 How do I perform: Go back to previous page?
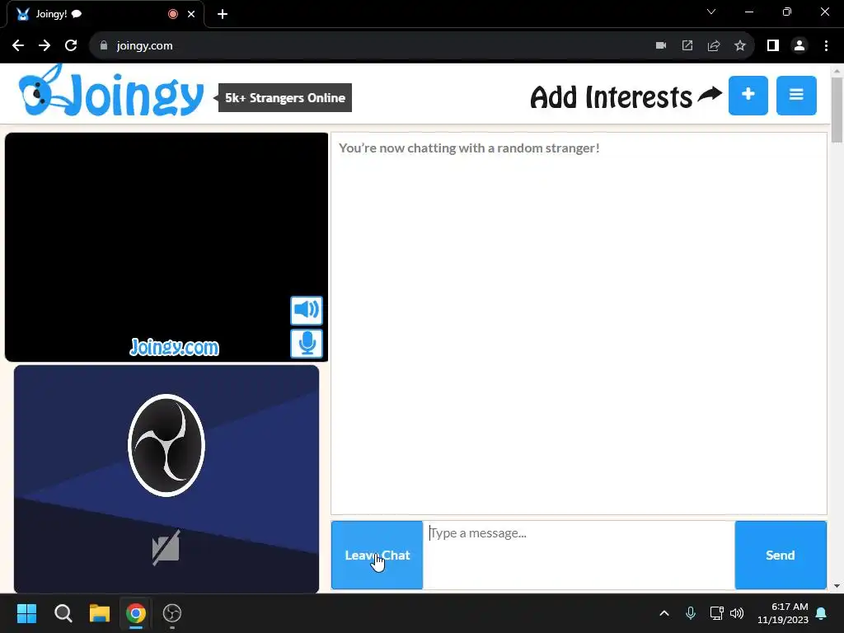pyautogui.click(x=18, y=46)
